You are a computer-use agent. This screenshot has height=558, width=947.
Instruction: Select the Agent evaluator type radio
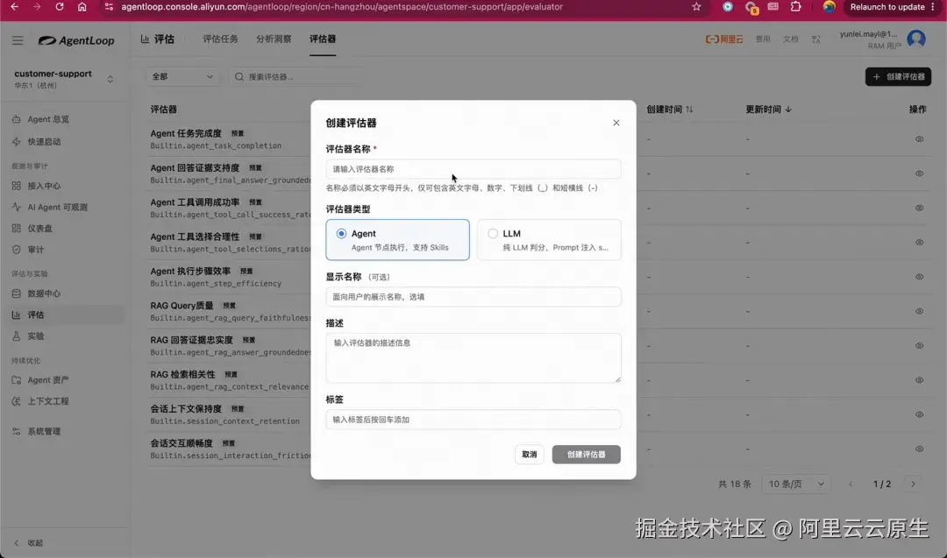[341, 234]
